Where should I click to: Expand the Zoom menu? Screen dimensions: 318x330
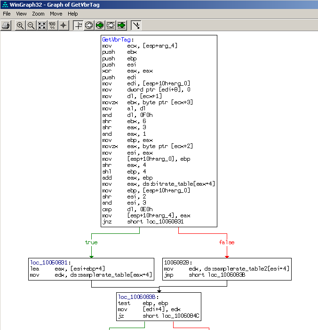[38, 14]
